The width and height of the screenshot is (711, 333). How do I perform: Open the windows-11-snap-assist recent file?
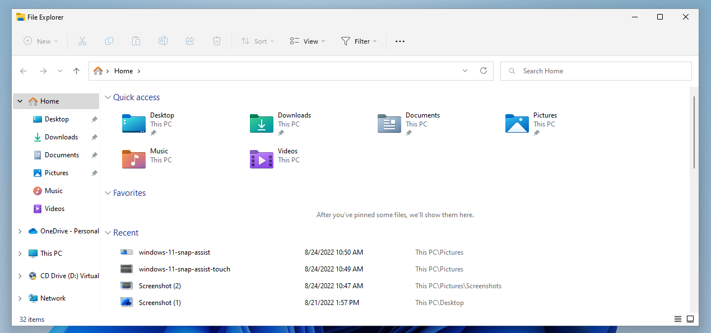[x=174, y=252]
